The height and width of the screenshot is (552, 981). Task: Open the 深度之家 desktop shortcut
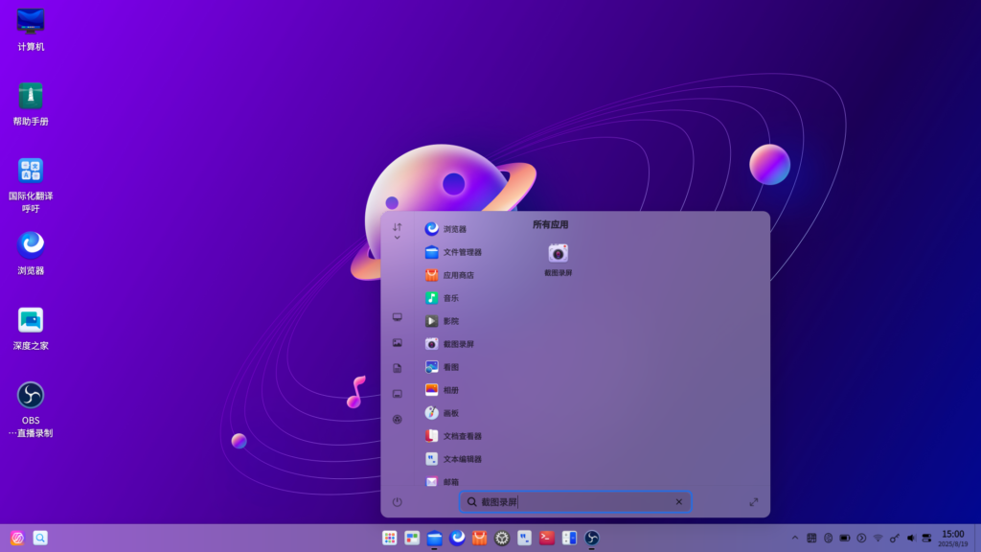coord(31,329)
